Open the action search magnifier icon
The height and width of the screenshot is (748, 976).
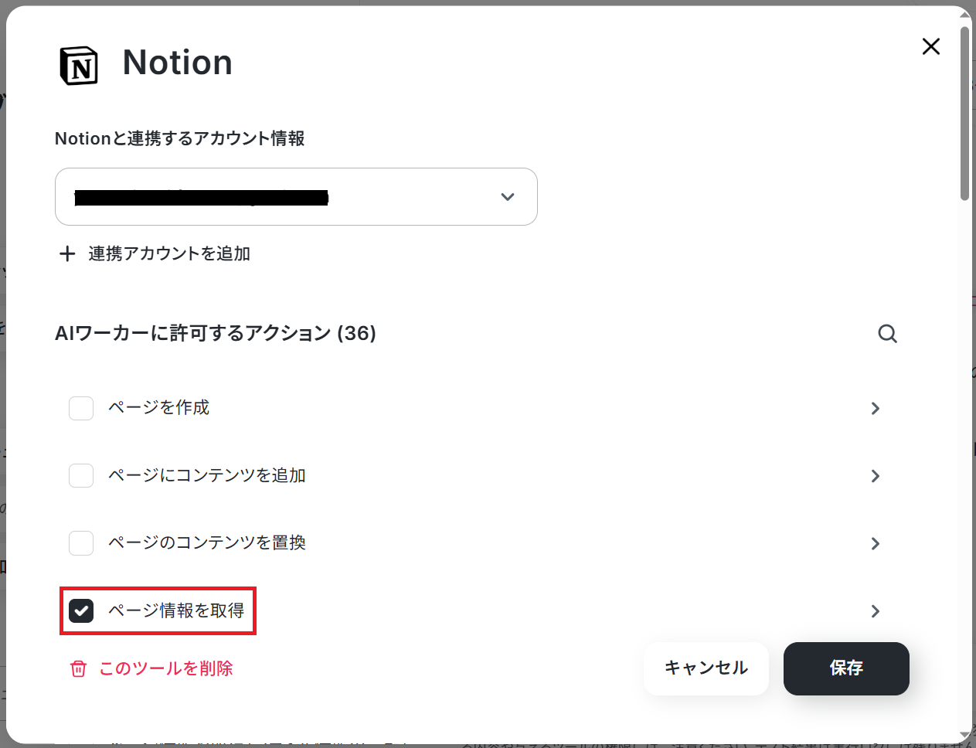(888, 334)
